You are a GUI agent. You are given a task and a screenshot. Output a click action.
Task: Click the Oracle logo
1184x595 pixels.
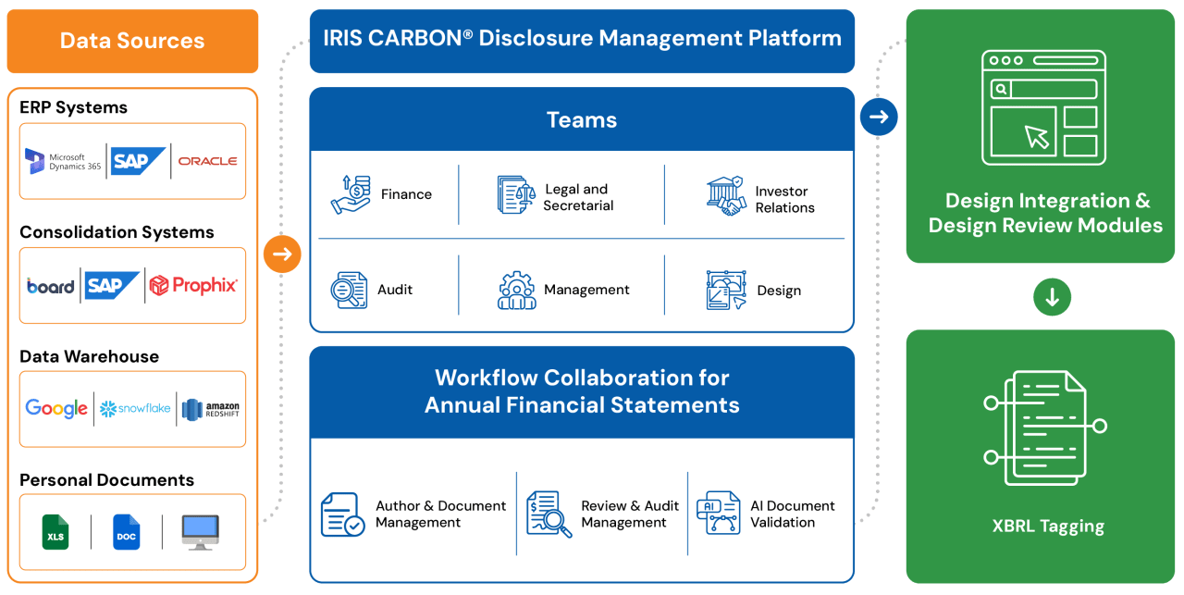pyautogui.click(x=207, y=161)
